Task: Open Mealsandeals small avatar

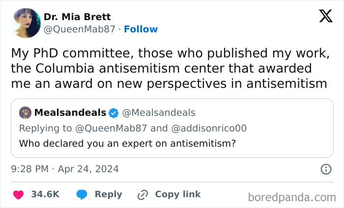Action: click(x=25, y=113)
